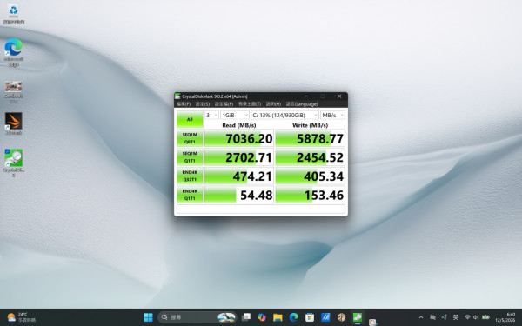Click the taskbar search box
The height and width of the screenshot is (326, 522).
click(197, 317)
